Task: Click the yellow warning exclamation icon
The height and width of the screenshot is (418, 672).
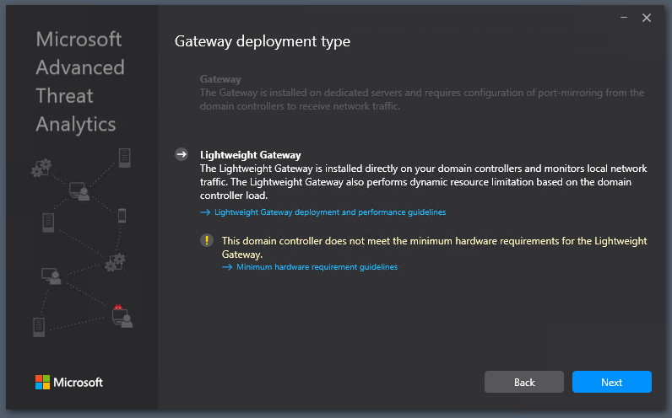Action: point(207,240)
